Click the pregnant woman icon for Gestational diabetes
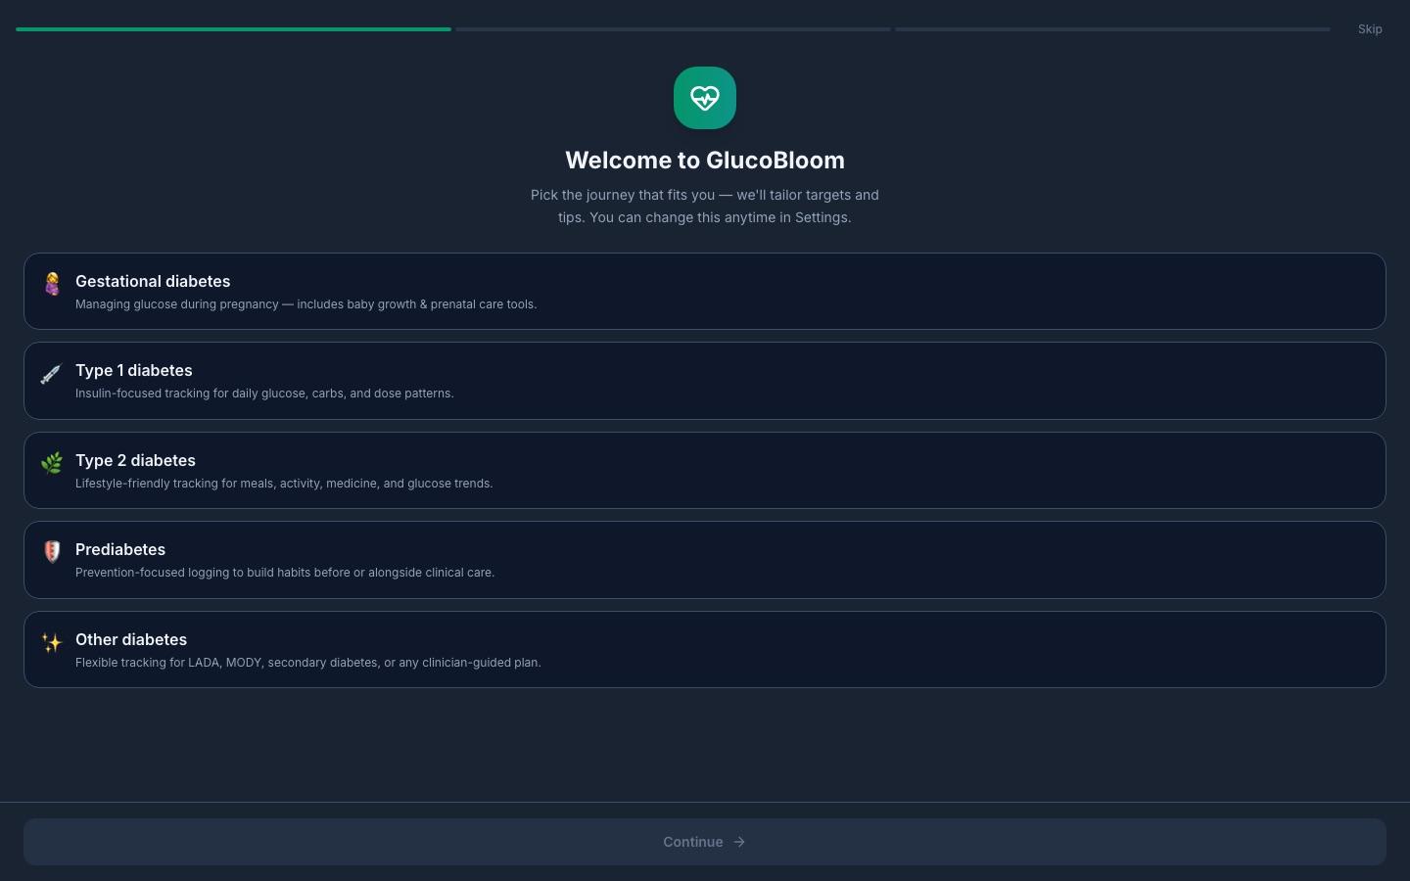This screenshot has width=1410, height=881. click(x=52, y=284)
